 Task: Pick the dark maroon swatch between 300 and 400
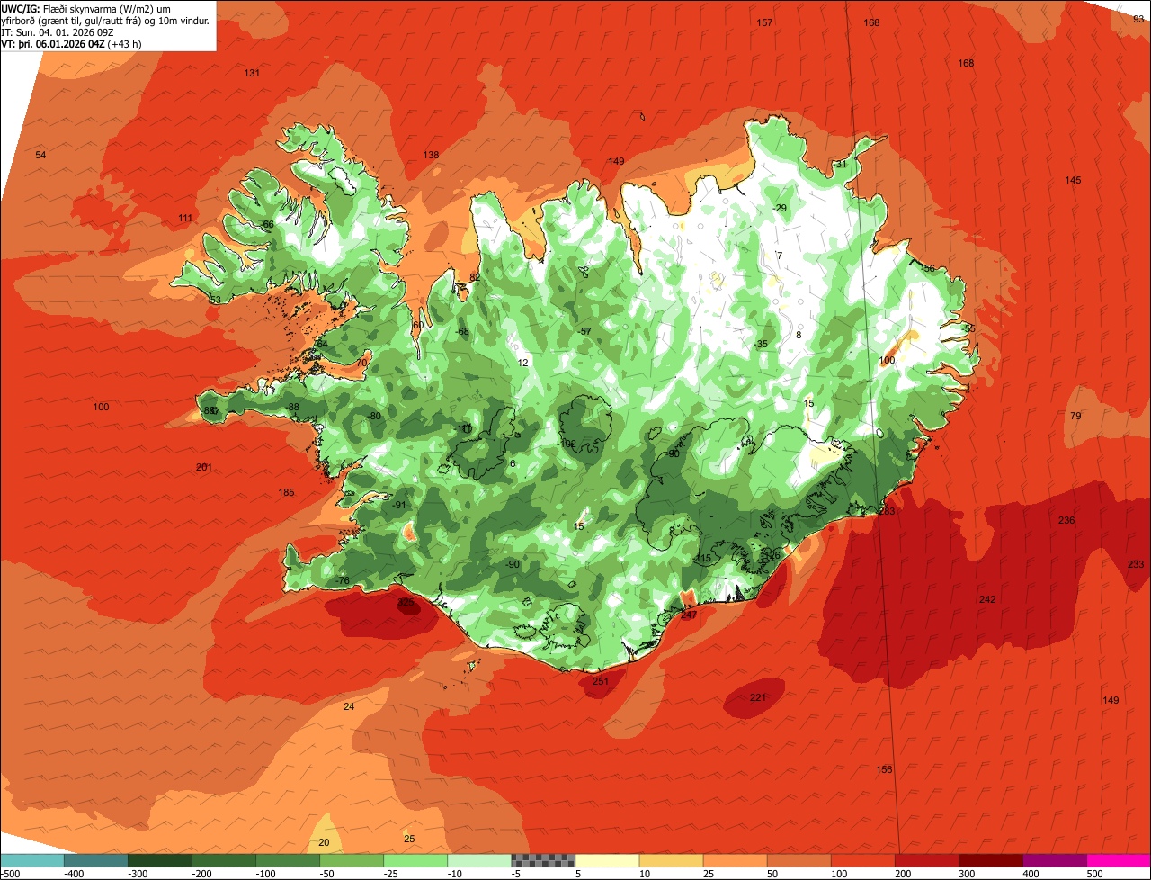click(990, 860)
